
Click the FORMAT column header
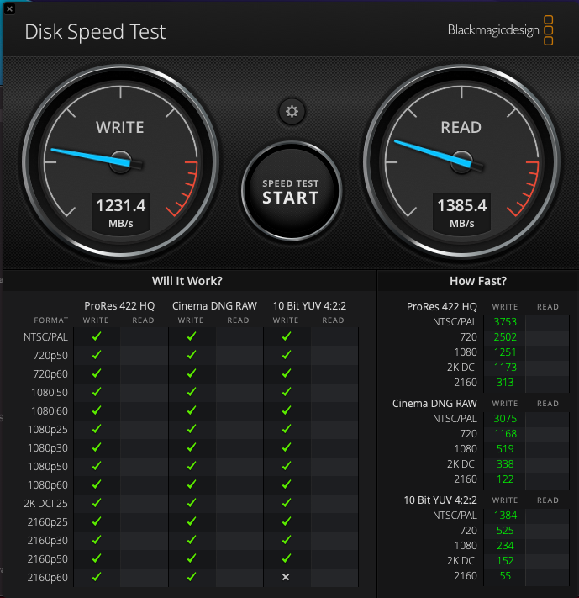(51, 320)
